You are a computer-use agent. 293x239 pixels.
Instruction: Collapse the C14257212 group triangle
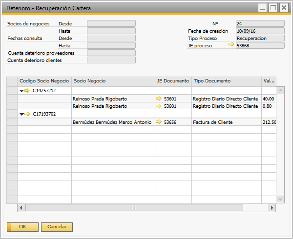coord(21,90)
